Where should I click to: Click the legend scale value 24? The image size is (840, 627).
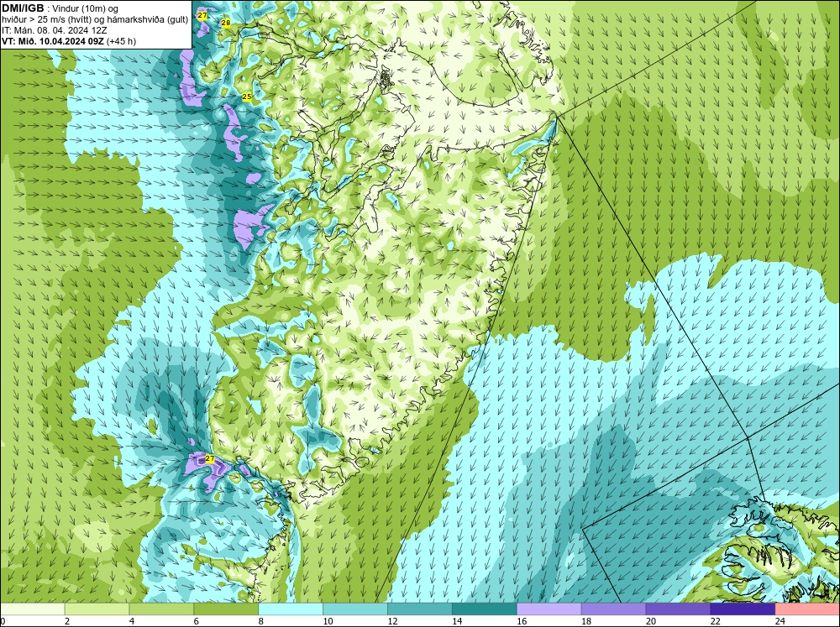pos(780,621)
